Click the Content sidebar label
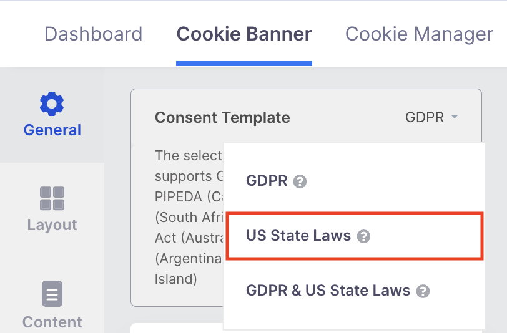 coord(52,322)
